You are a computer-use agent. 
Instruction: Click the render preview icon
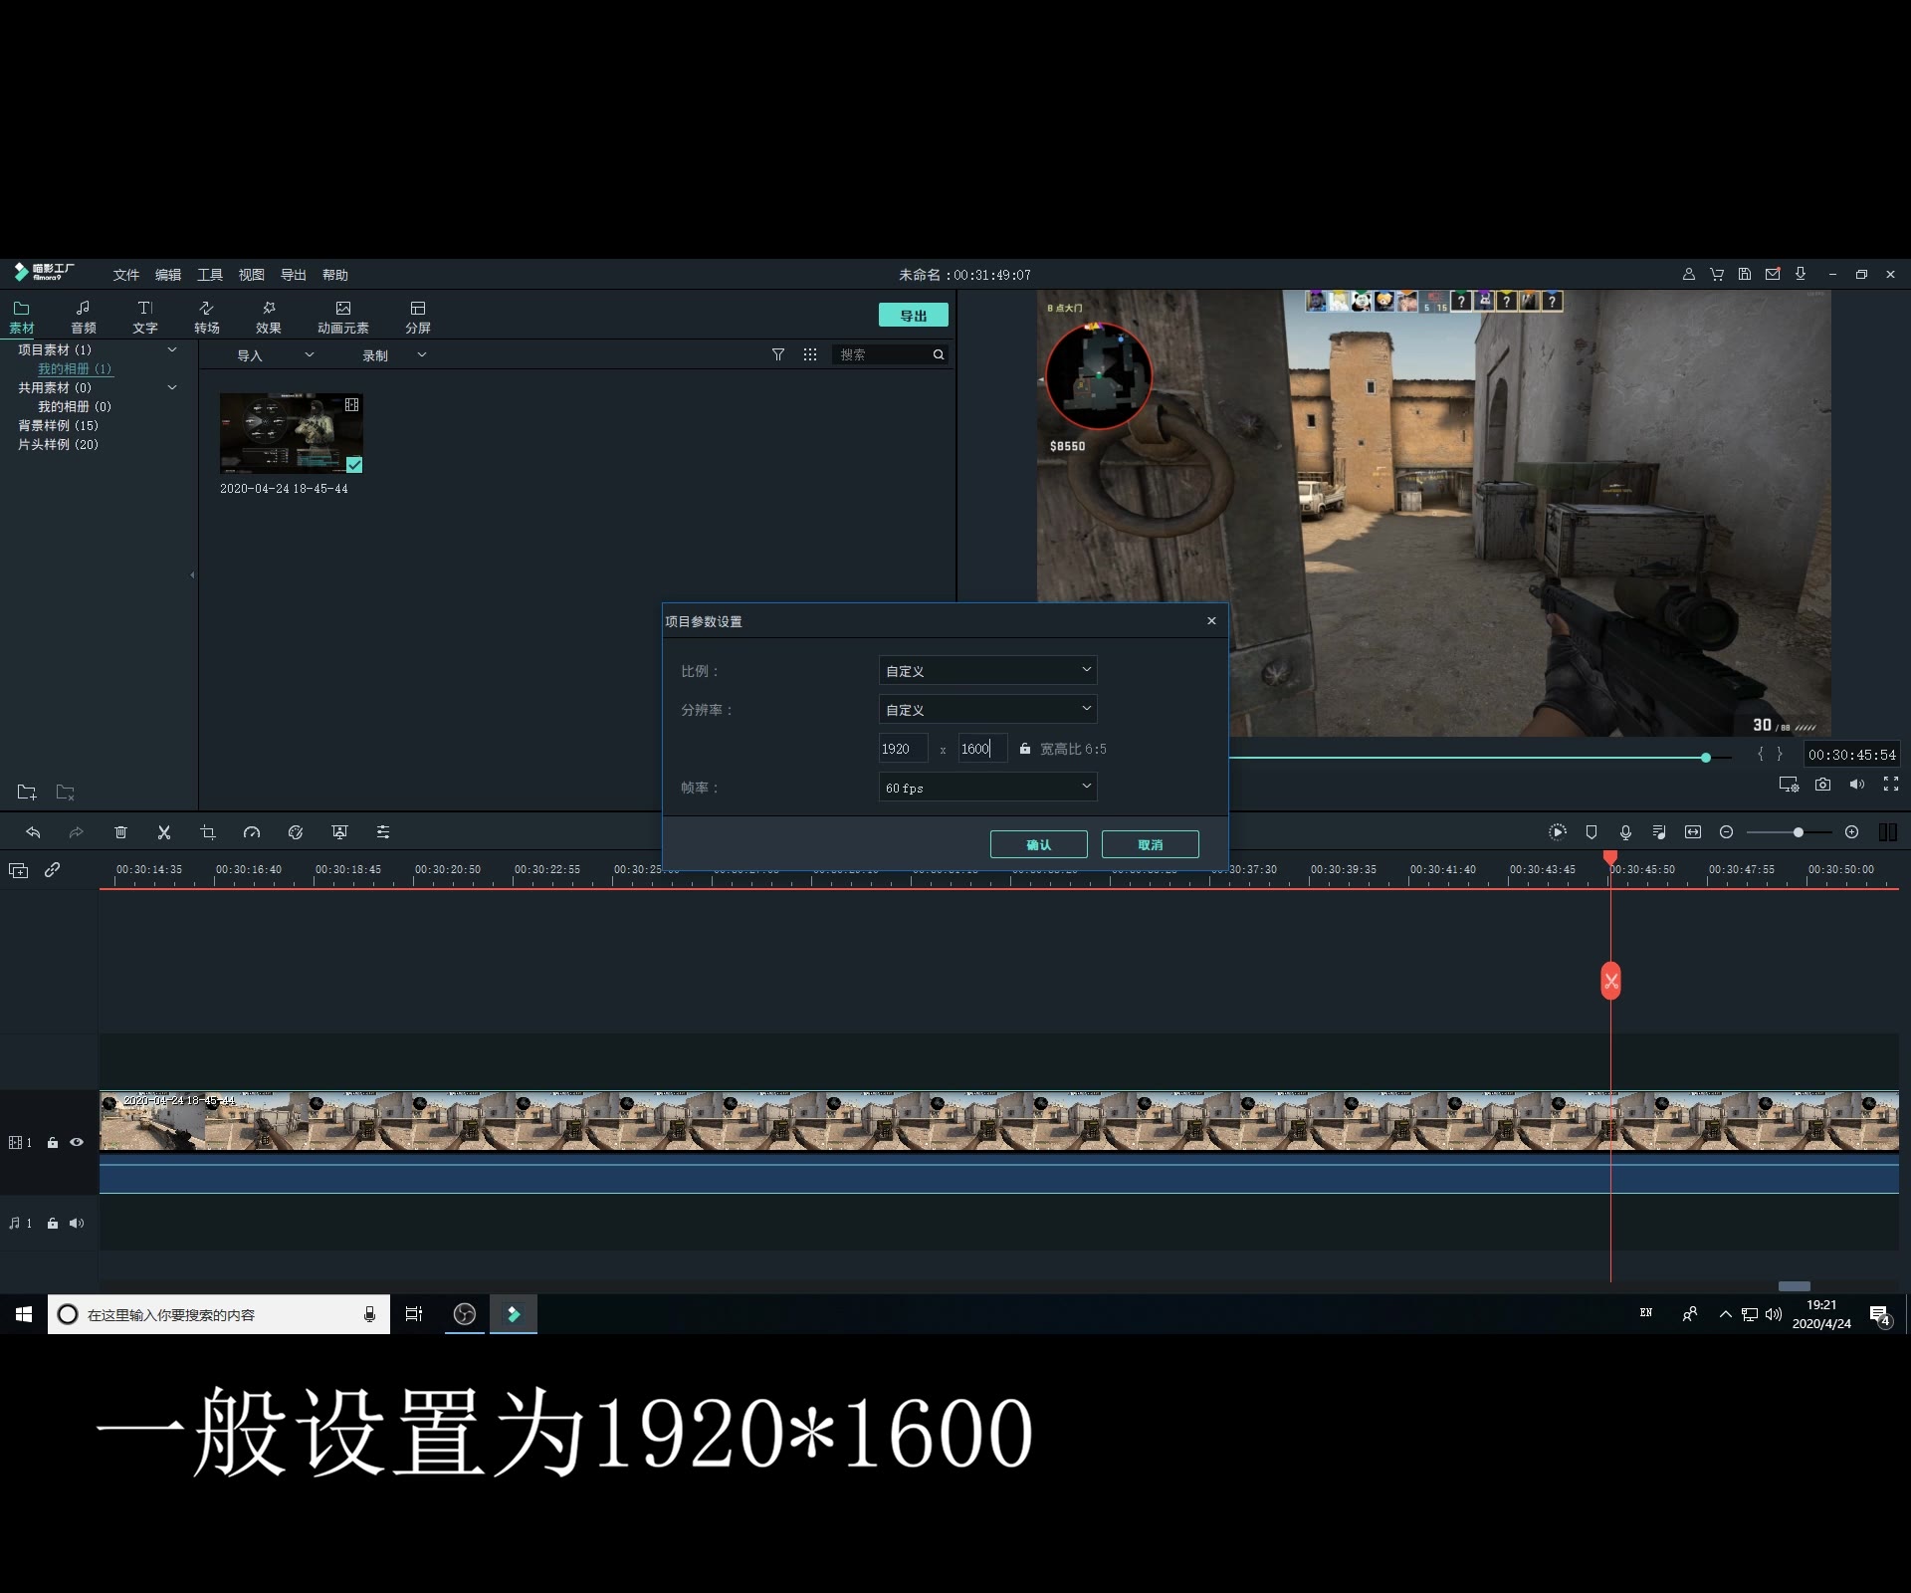pos(1558,832)
